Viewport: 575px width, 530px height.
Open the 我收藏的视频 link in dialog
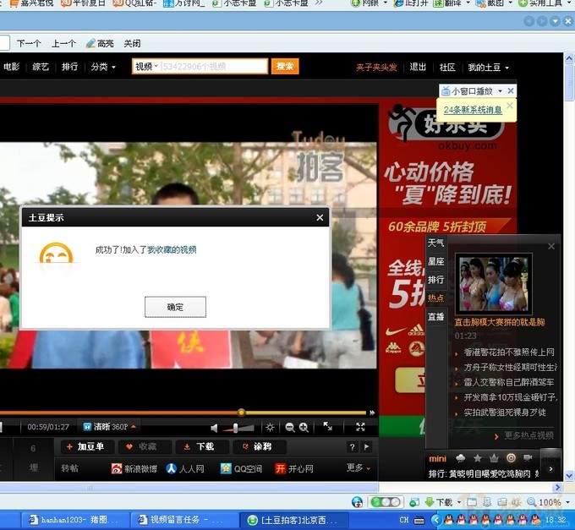point(172,250)
